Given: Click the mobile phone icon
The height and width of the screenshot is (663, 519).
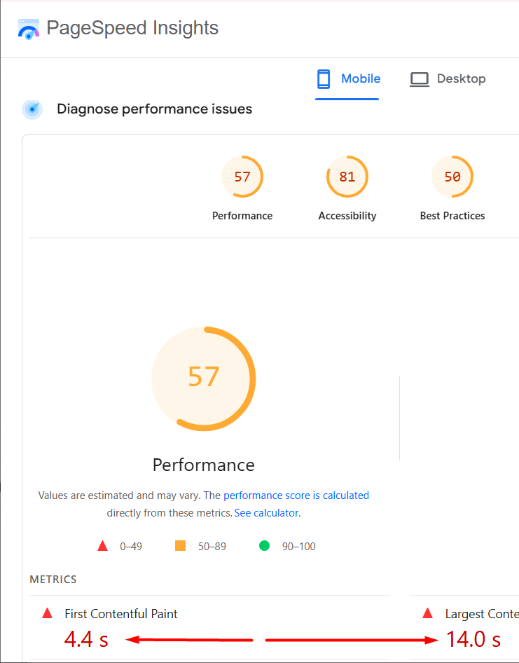Looking at the screenshot, I should 323,78.
